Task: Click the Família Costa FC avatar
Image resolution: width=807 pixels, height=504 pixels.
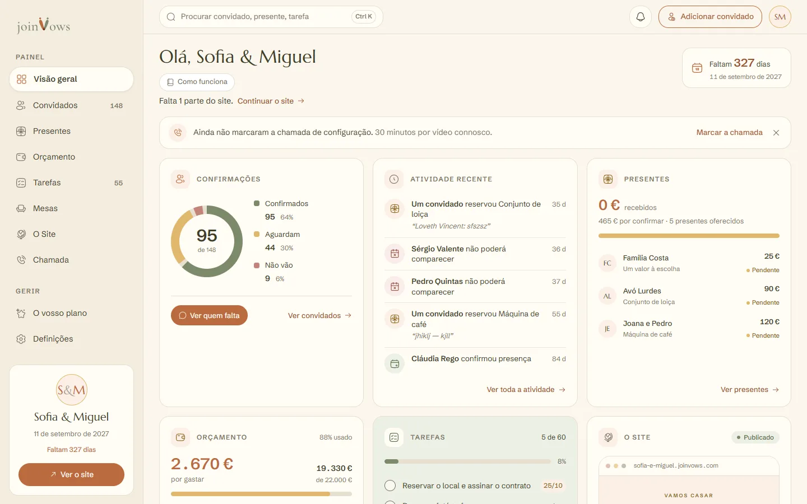Action: 607,263
